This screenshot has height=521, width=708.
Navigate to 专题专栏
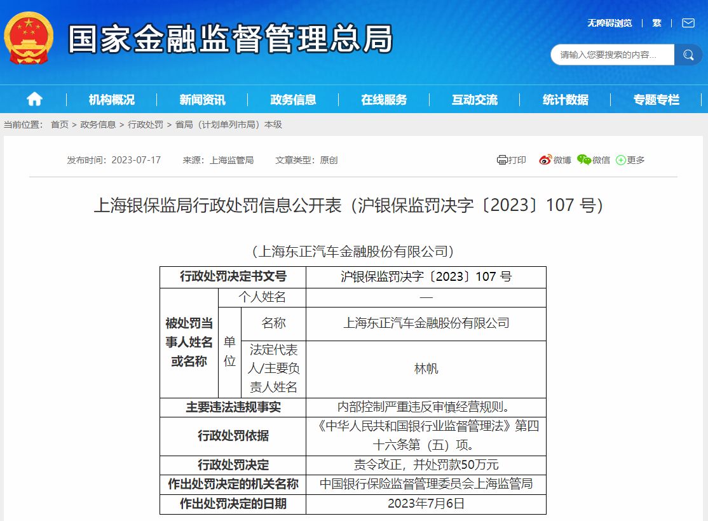(656, 100)
